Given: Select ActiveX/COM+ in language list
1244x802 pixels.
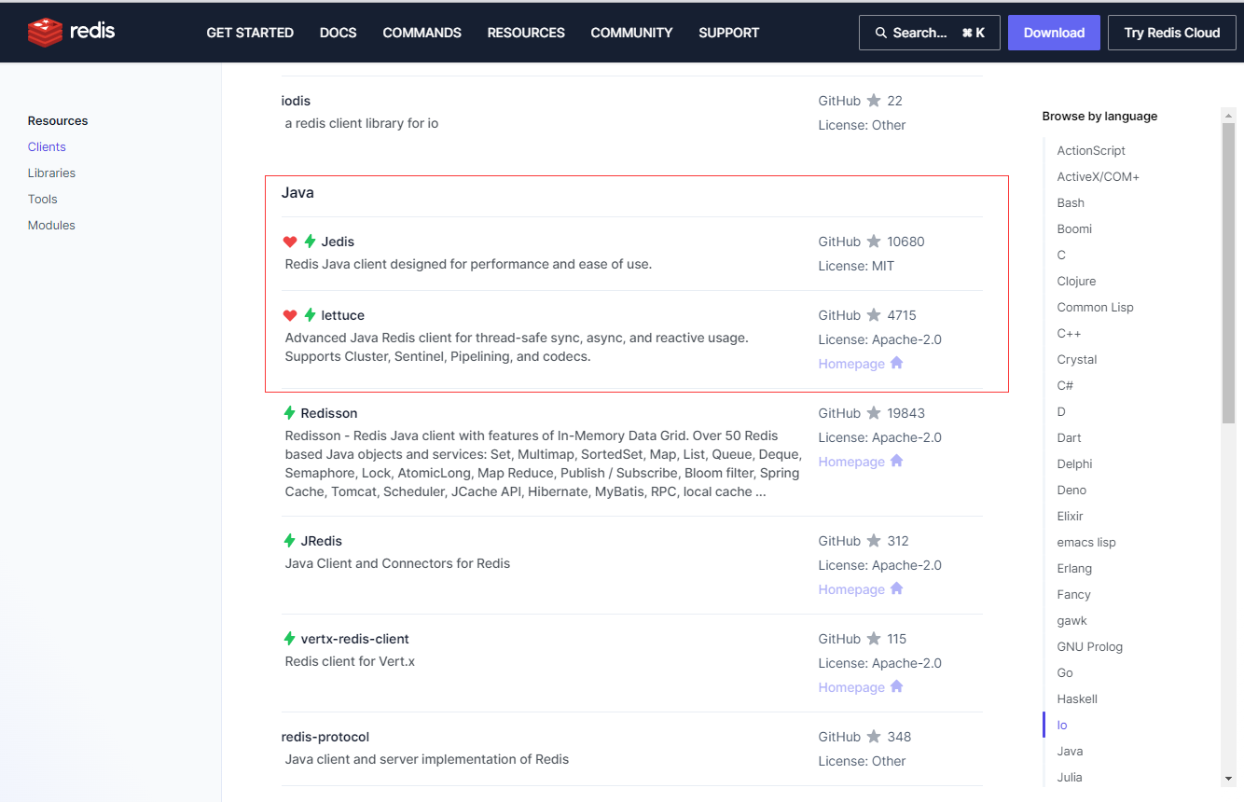Looking at the screenshot, I should coord(1099,176).
